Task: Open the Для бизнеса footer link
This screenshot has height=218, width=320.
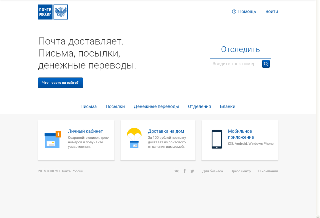Action: (x=212, y=171)
